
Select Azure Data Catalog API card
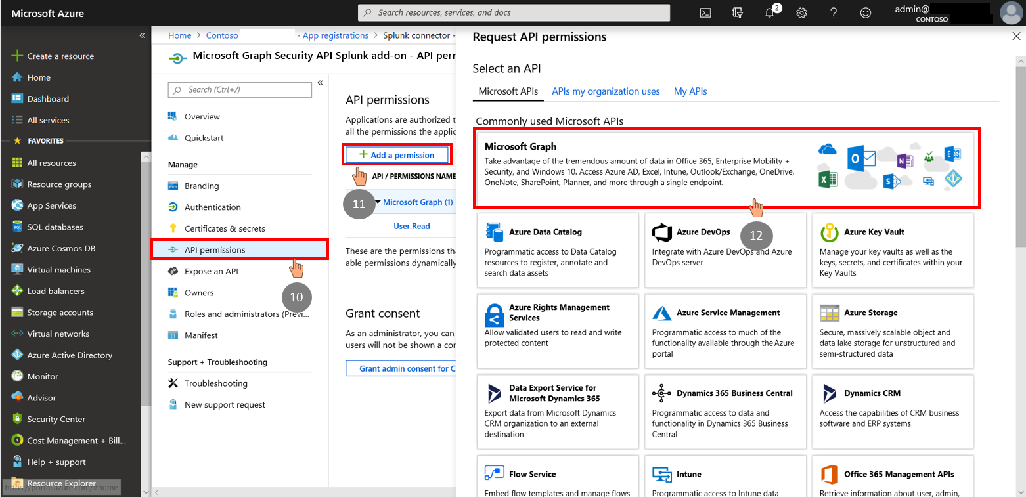click(558, 249)
